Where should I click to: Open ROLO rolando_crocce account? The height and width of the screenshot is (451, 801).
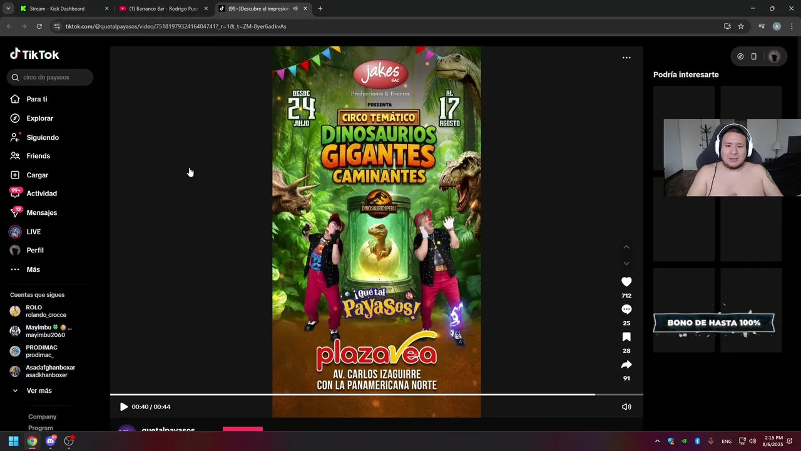[38, 311]
